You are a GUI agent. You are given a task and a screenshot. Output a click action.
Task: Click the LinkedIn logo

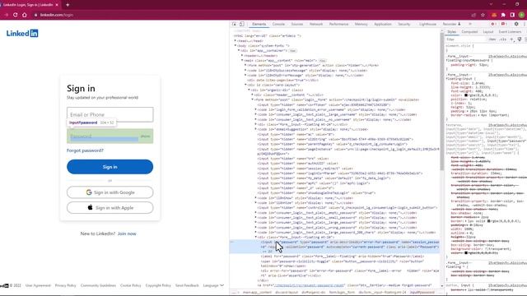pos(22,33)
